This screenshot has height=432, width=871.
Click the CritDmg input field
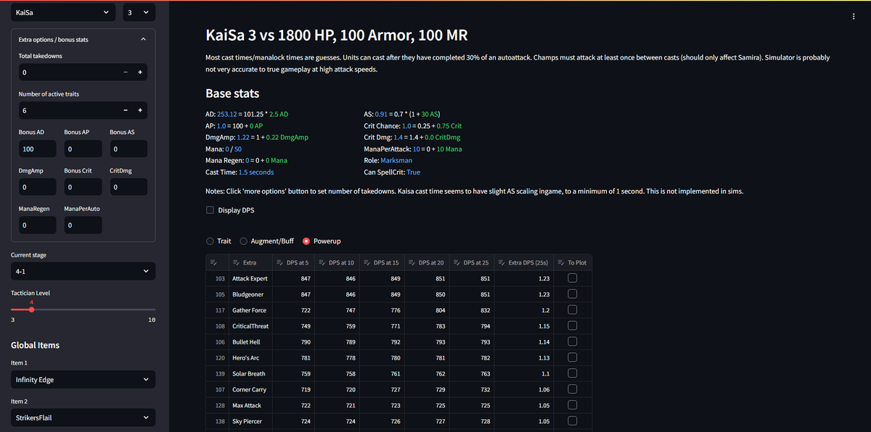coord(128,187)
